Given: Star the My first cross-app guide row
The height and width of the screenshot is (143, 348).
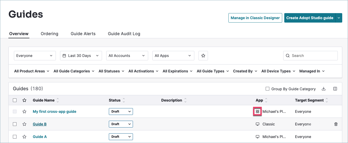Looking at the screenshot, I should [x=24, y=112].
